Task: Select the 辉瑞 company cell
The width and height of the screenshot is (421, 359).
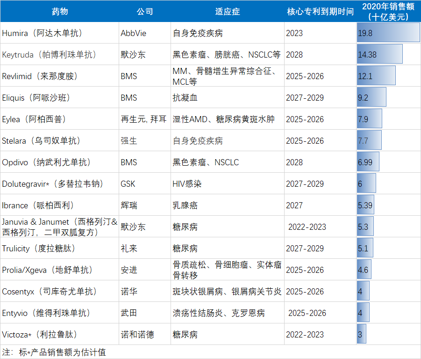Action: 145,205
